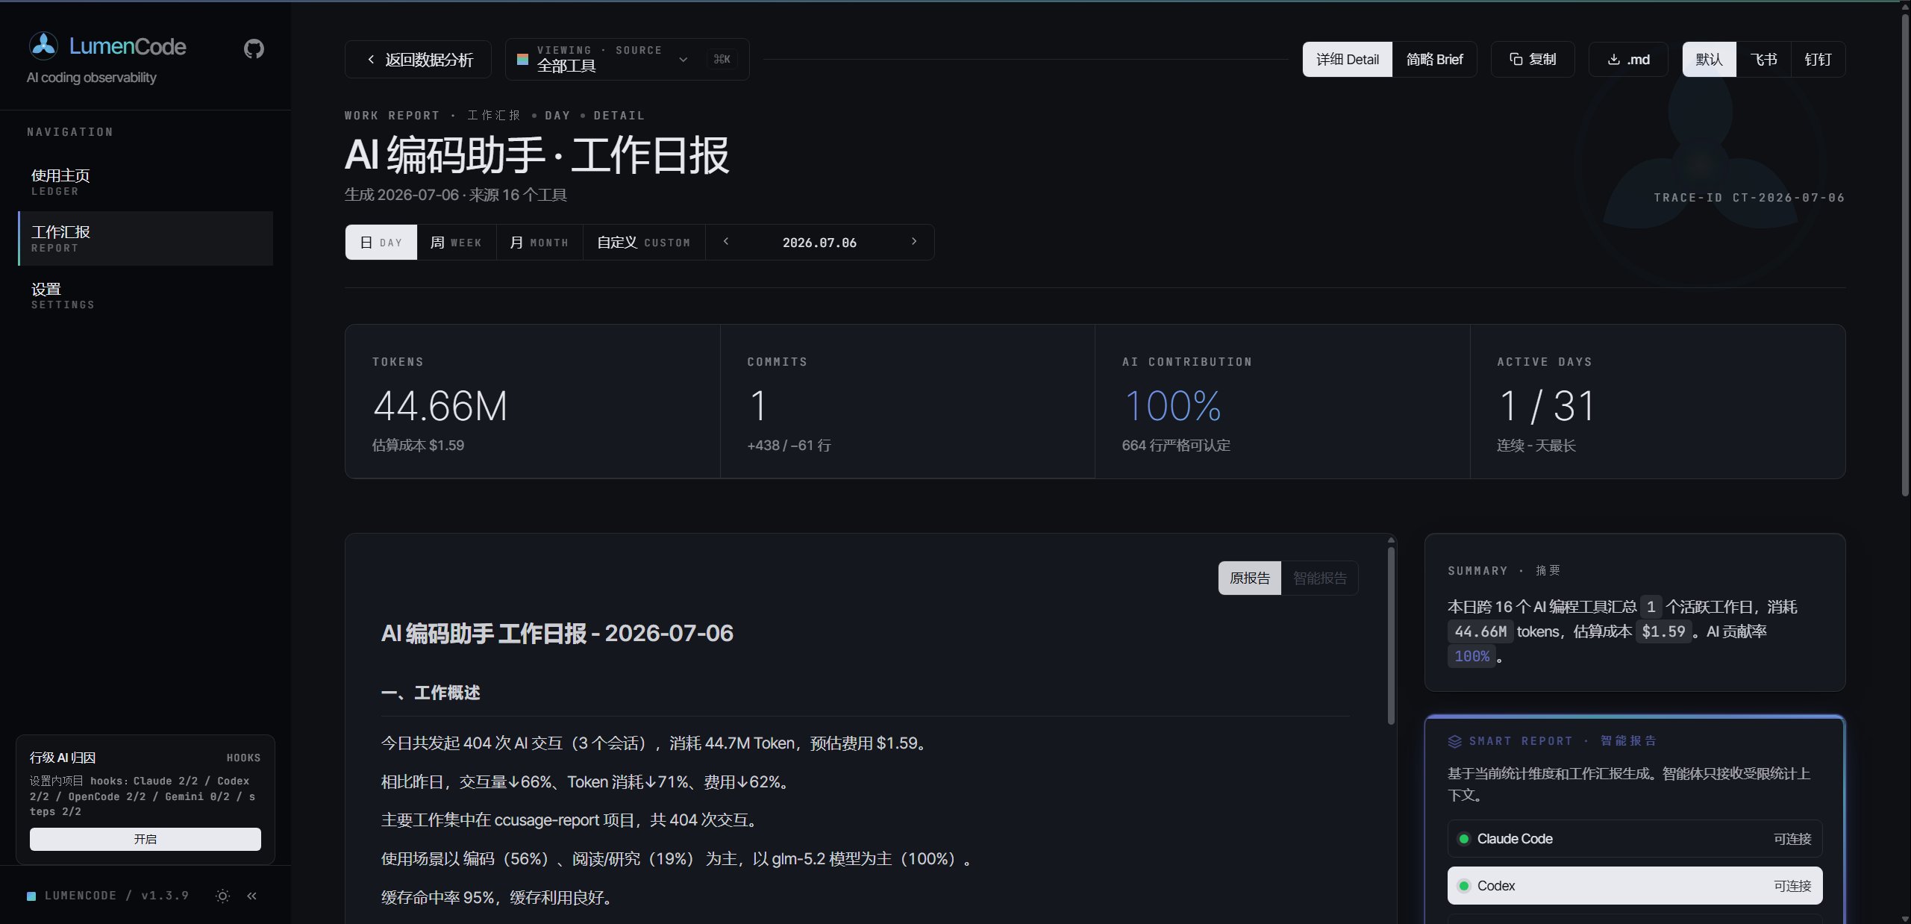Click 返回数据分析 back button

click(418, 59)
